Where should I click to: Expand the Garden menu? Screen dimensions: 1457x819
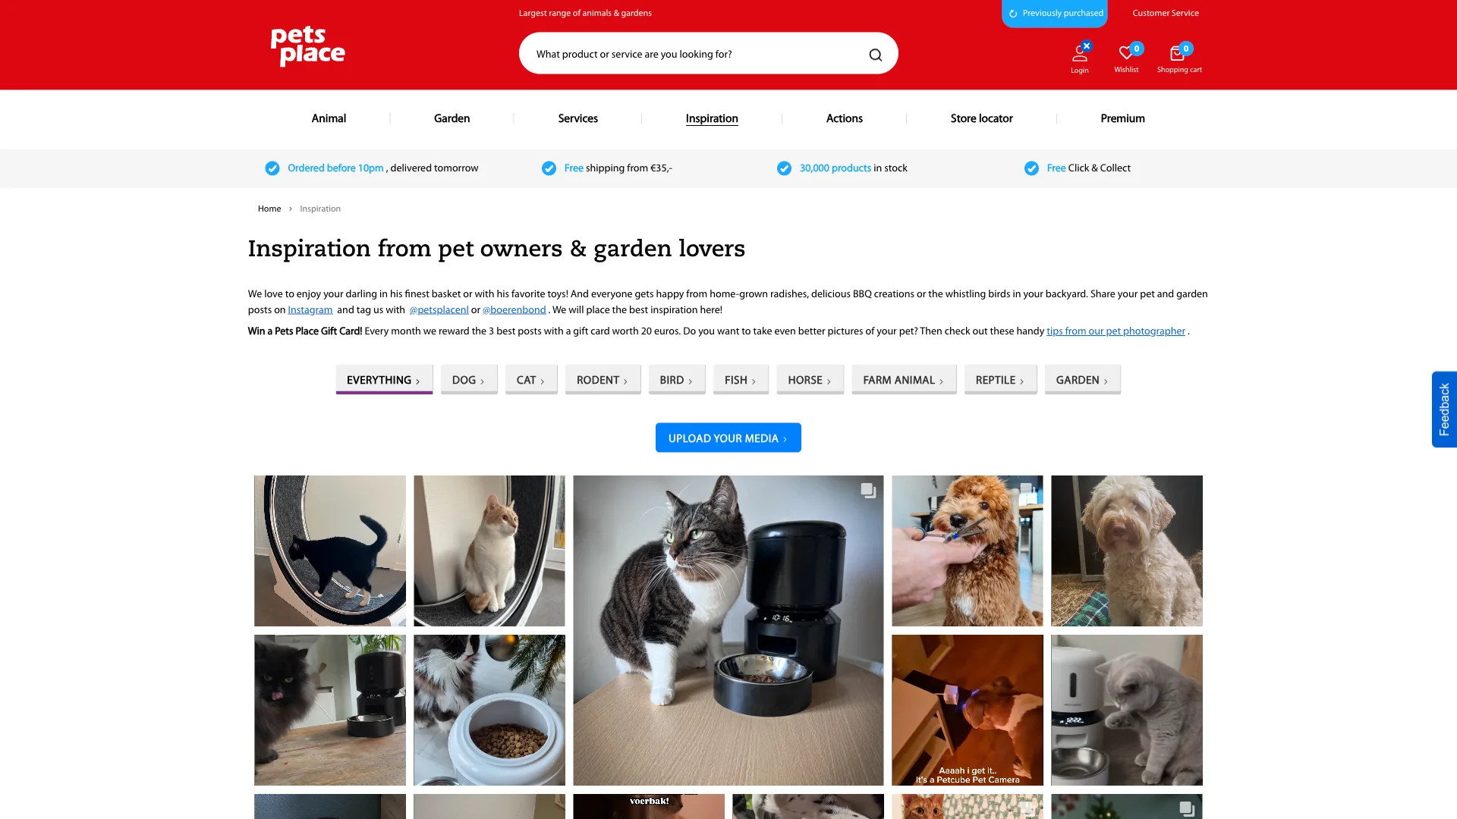click(x=452, y=118)
